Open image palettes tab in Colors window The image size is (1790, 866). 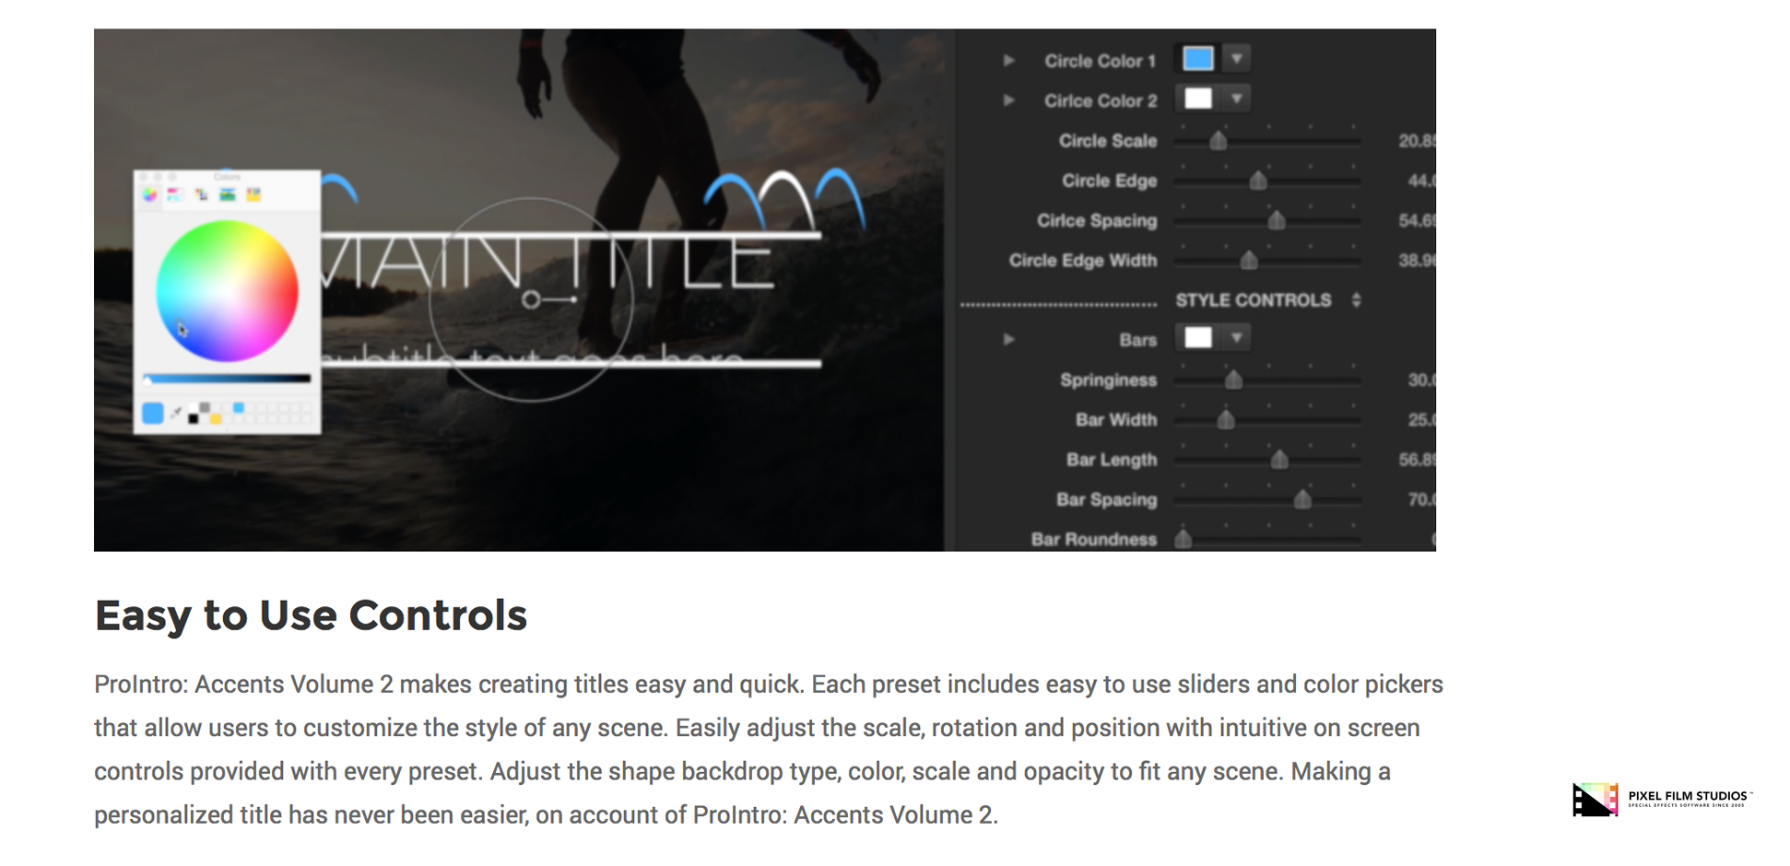point(227,194)
